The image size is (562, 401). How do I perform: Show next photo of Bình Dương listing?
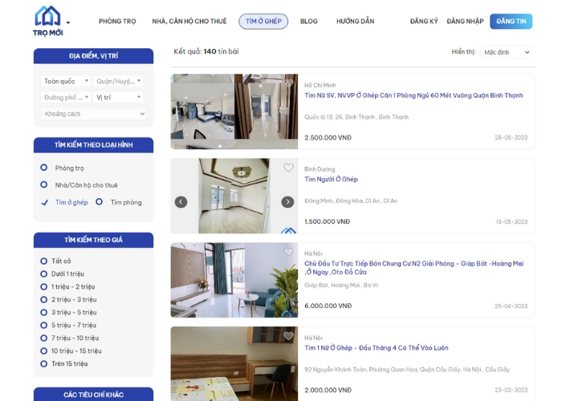point(287,202)
